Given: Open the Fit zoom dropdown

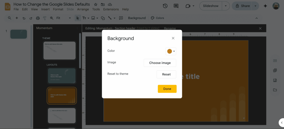Looking at the screenshot, I should [64, 18].
